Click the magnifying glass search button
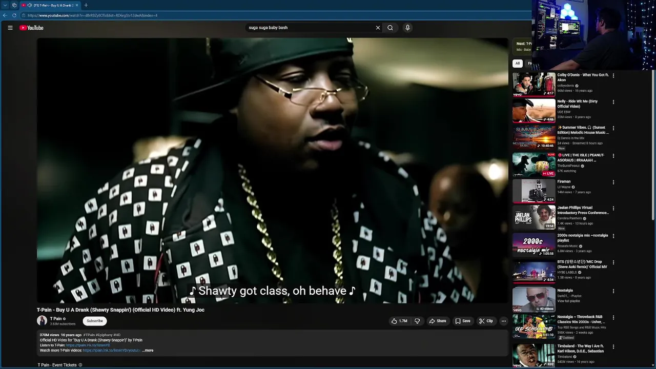656x369 pixels. tap(390, 28)
